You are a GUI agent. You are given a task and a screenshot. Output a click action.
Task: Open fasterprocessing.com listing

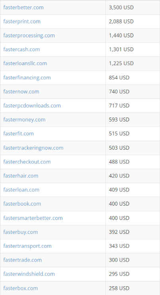(x=29, y=36)
